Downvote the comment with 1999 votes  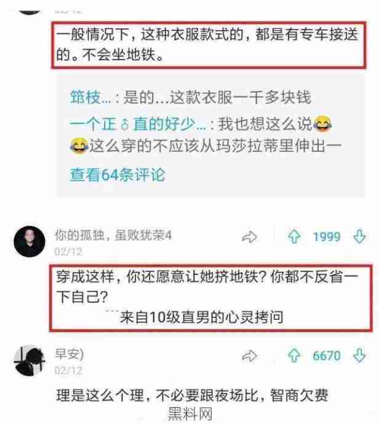[x=359, y=237]
